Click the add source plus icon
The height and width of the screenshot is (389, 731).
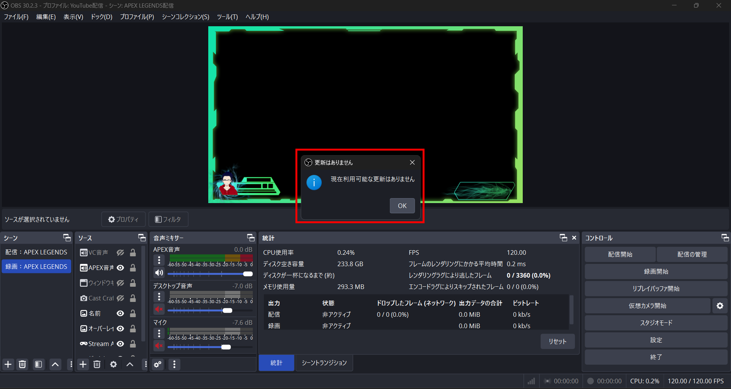[83, 364]
